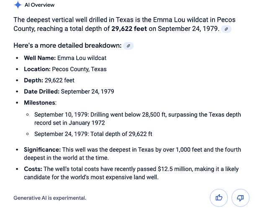Click the September 10, 1979 milestone entry
This screenshot has height=209, width=258.
tap(137, 119)
